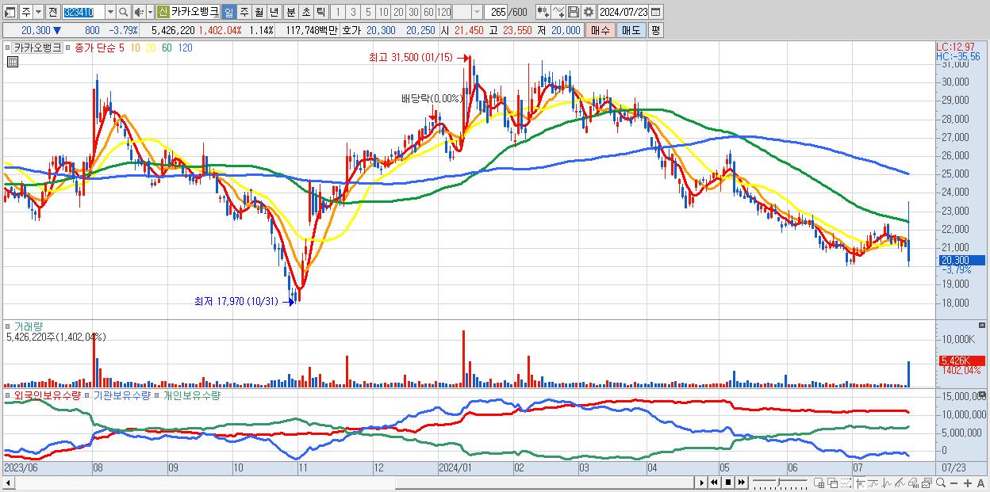Screen dimensions: 990x492
Task: Open the dropdown next to speaker icon
Action: pos(151,12)
